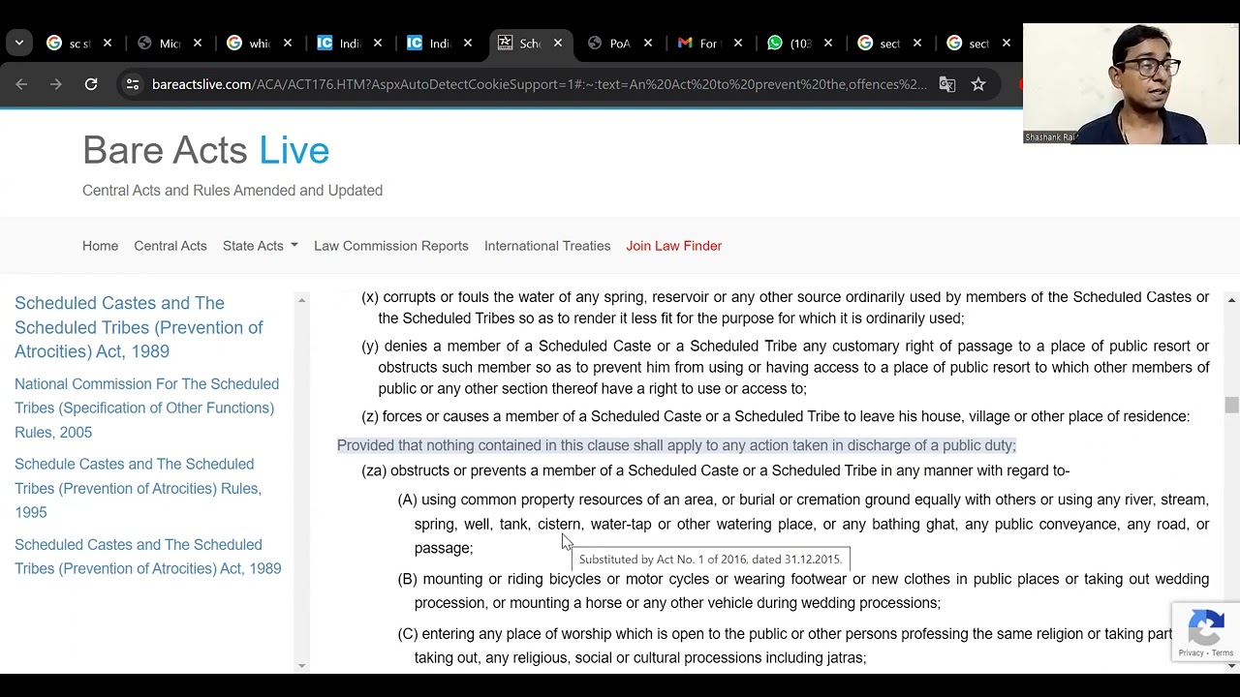Open Law Commission Reports page

click(391, 246)
